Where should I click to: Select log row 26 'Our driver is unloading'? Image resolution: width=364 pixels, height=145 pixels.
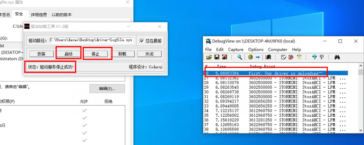click(275, 73)
